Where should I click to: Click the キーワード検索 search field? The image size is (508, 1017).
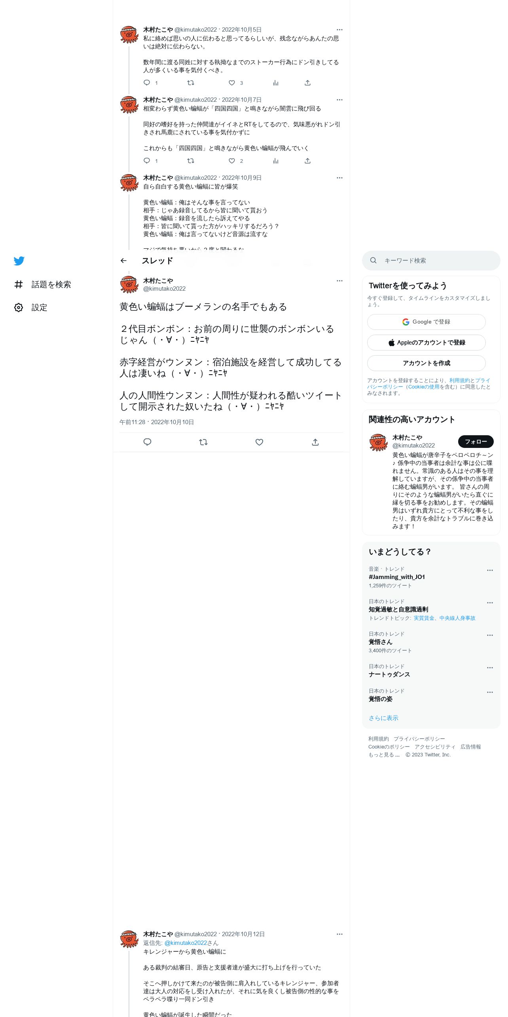coord(431,261)
